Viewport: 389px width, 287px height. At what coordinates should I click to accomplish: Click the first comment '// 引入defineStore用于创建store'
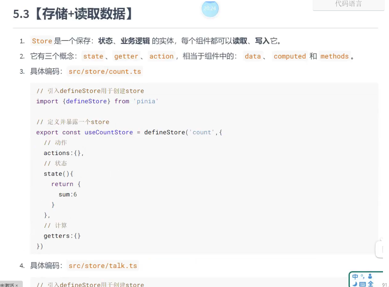coord(90,91)
